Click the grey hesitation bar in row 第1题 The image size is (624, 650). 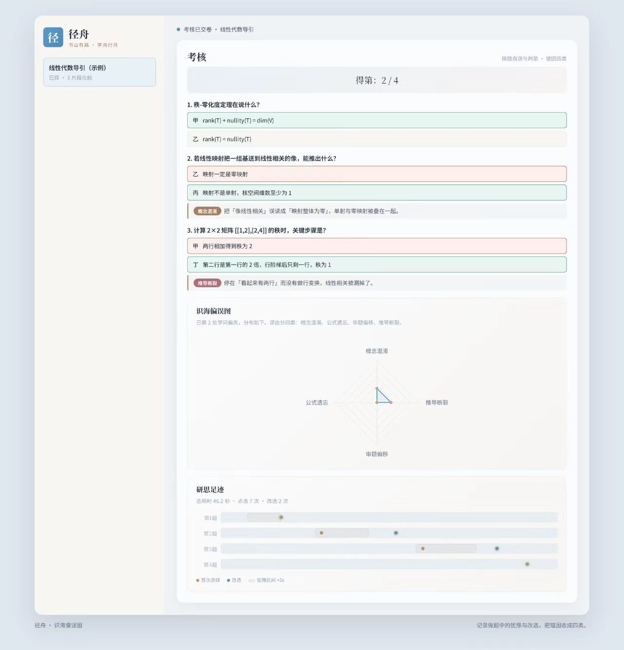[264, 517]
